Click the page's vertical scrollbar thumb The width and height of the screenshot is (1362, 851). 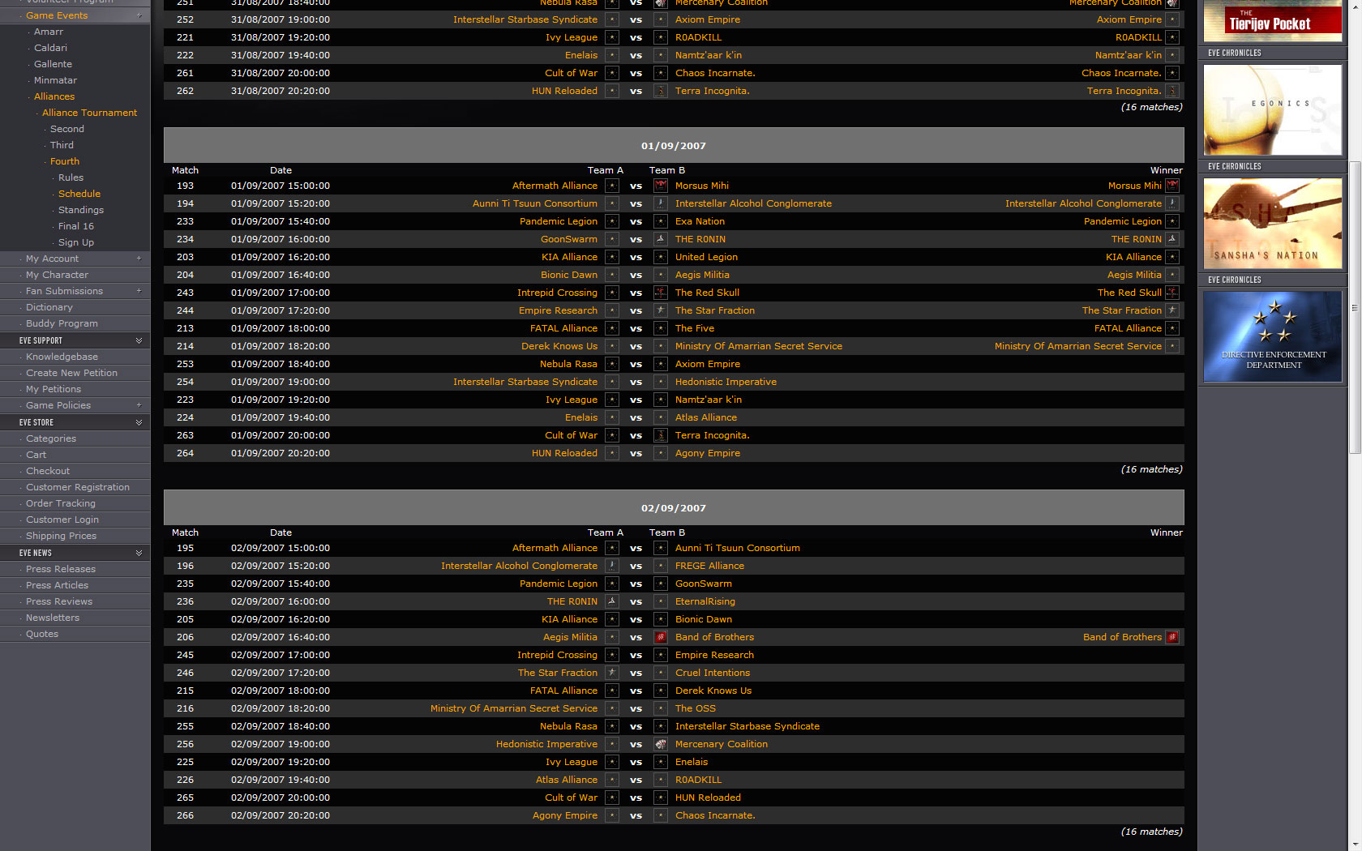(x=1355, y=308)
